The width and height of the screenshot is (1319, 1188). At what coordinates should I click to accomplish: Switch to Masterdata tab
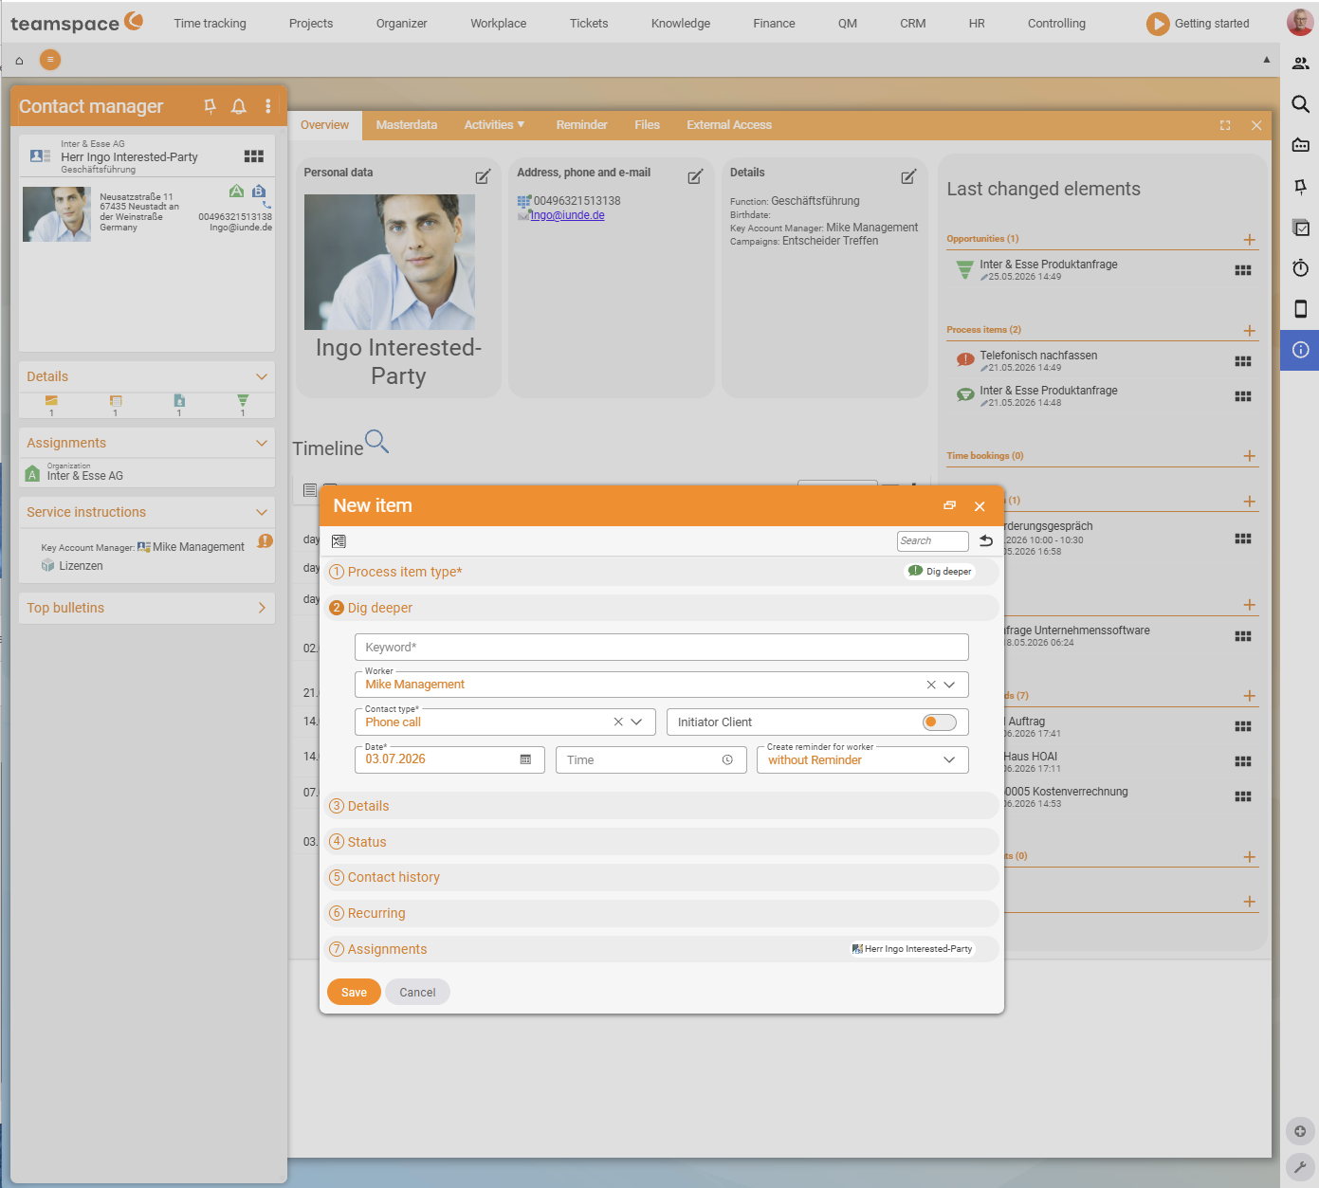[407, 125]
